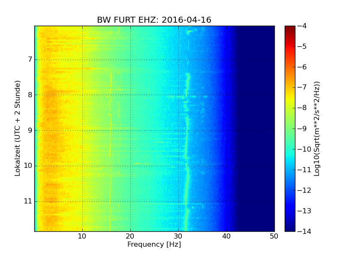The height and width of the screenshot is (257, 343).
Task: Click the spectrogram at 30 Hz and hour 10
Action: (178, 166)
